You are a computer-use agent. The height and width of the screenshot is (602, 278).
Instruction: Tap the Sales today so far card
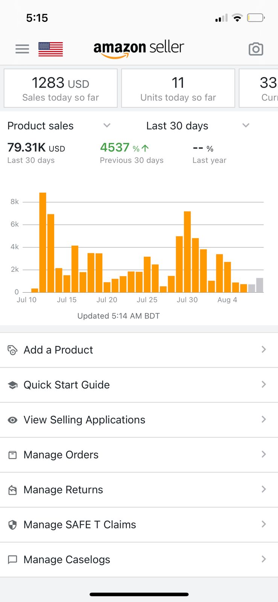61,88
